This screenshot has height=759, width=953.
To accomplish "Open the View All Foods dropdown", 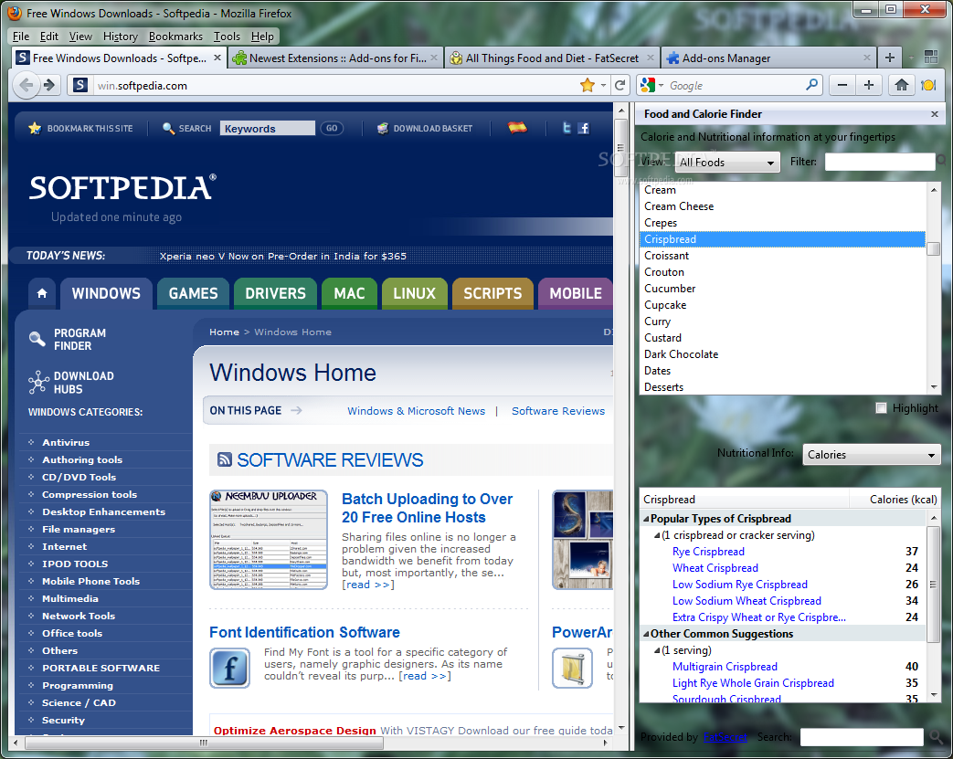I will pyautogui.click(x=727, y=163).
